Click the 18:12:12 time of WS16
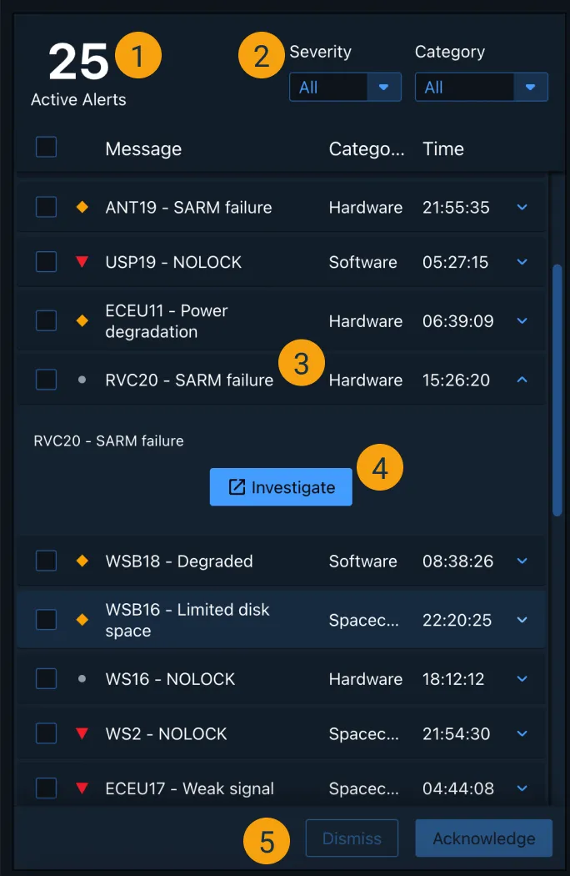570x876 pixels. pyautogui.click(x=453, y=679)
